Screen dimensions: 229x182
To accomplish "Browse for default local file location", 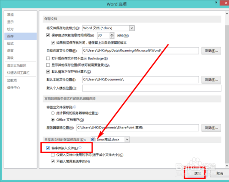I will (211, 80).
